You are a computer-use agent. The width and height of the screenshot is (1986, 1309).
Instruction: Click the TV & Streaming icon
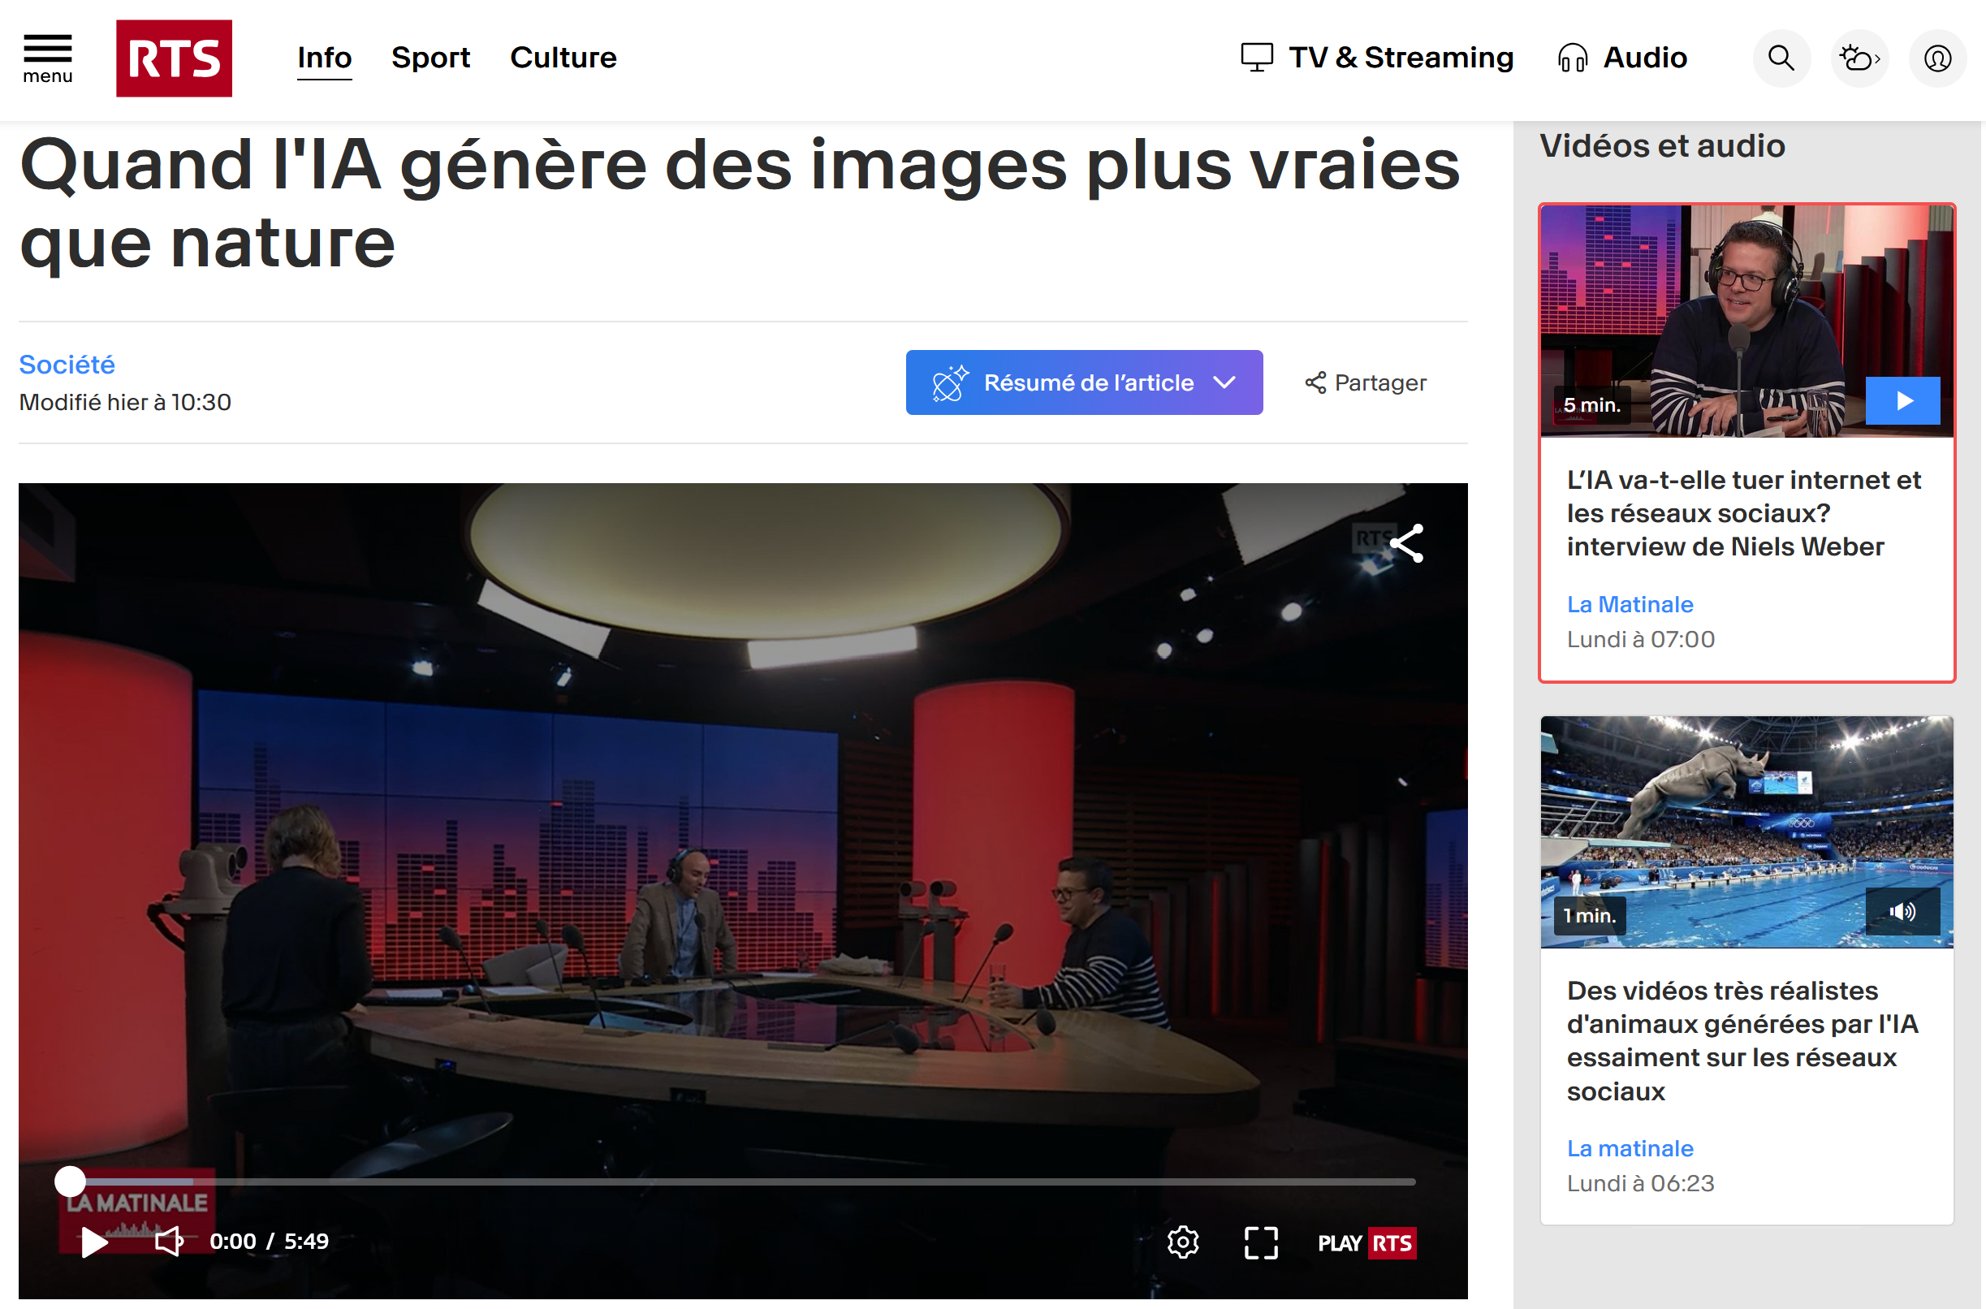tap(1256, 58)
